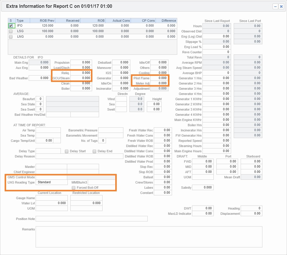Uncheck the IFO fuel row selection checkbox
Screen dimensions: 287x255
[x=11, y=25]
